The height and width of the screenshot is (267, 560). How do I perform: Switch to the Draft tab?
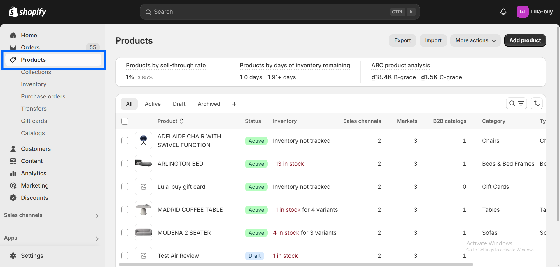(x=179, y=104)
